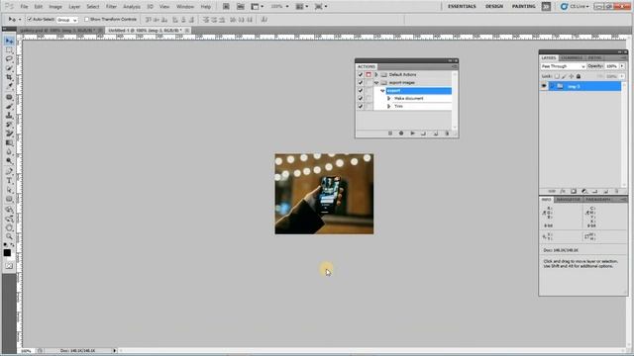Open the Image menu
The image size is (634, 356).
point(55,7)
